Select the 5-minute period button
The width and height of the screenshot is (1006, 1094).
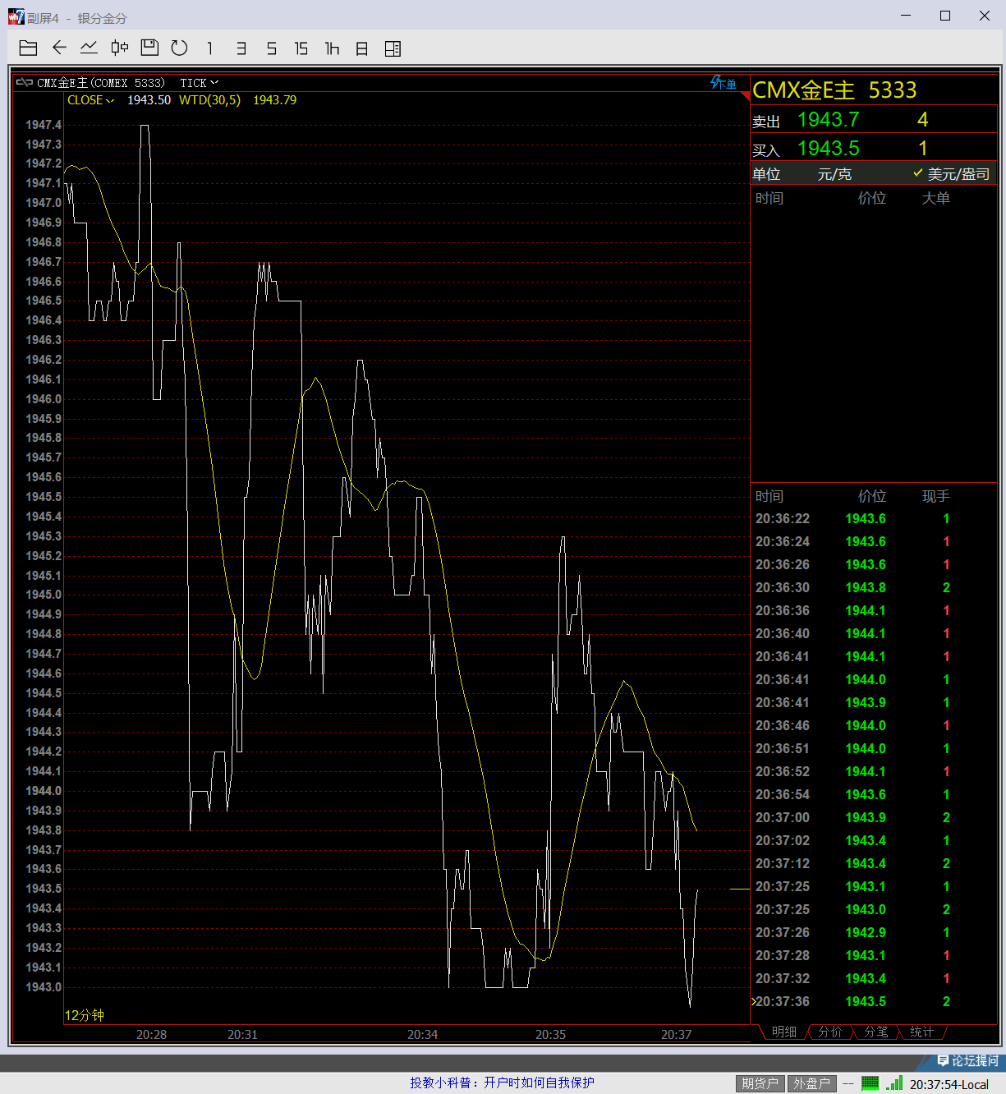coord(271,48)
